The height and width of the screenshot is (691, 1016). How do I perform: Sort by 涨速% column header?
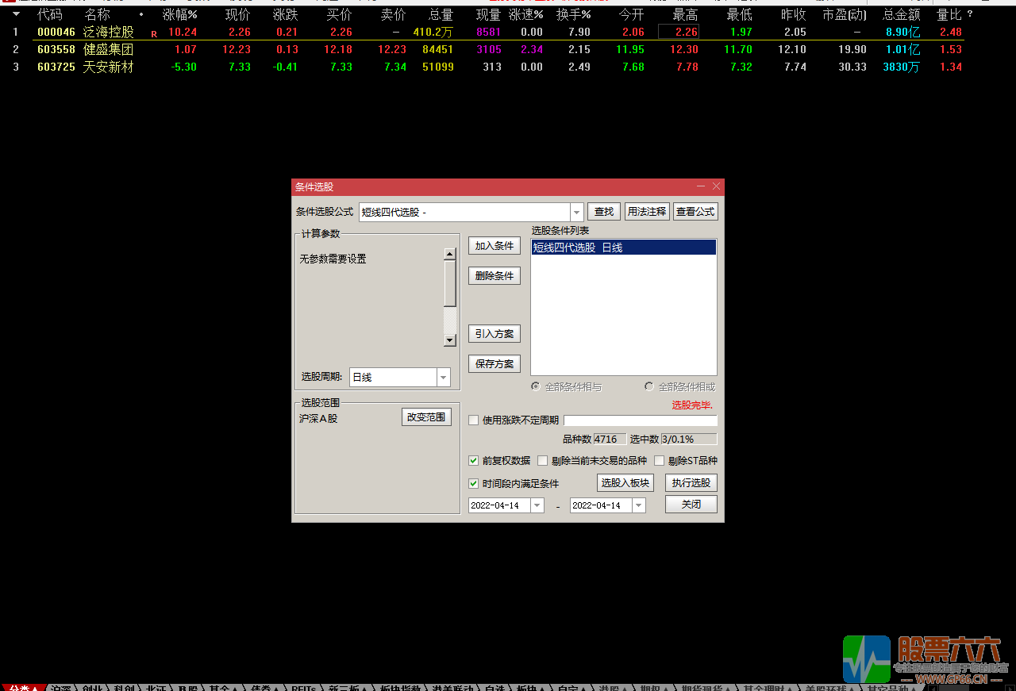point(527,14)
